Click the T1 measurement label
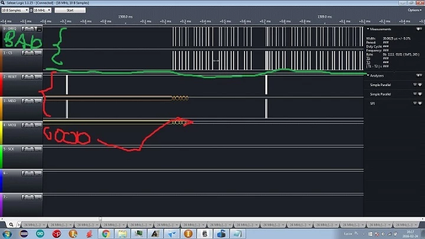425x239 pixels. 368,58
